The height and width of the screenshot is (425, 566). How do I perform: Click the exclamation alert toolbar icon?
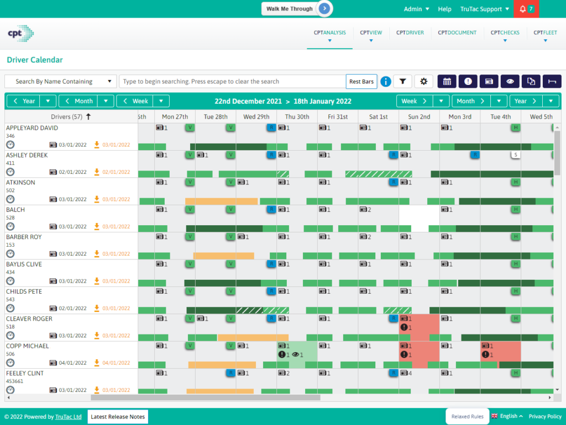pyautogui.click(x=468, y=81)
